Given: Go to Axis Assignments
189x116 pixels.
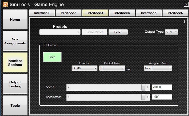Looking at the screenshot, I should [x=15, y=41].
